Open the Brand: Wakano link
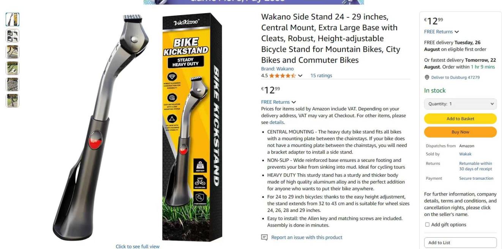Screen dimensions: 502x249 pyautogui.click(x=277, y=69)
